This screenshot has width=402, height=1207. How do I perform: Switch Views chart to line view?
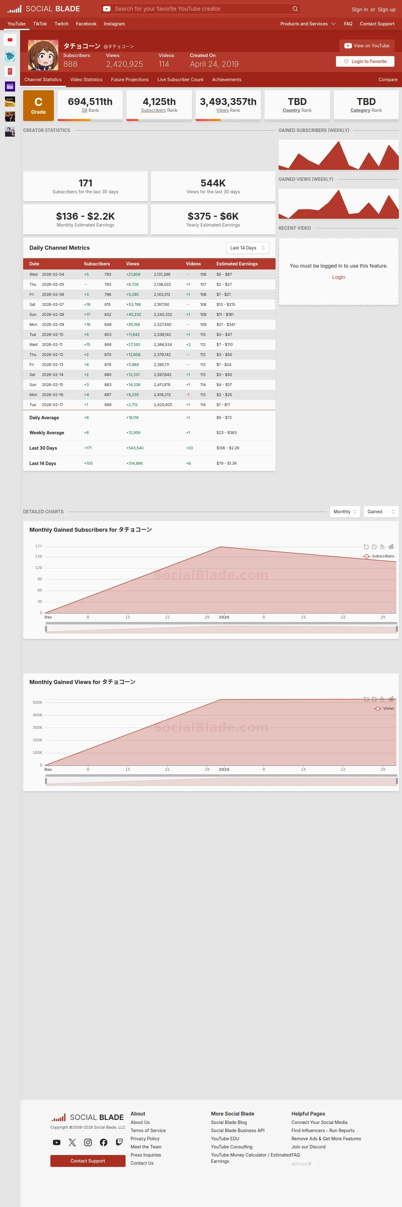click(x=382, y=699)
